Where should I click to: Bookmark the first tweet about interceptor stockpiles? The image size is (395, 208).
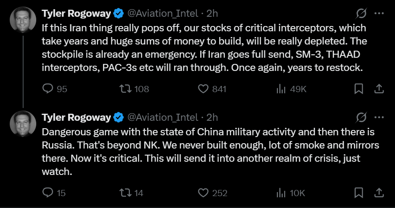pos(359,89)
